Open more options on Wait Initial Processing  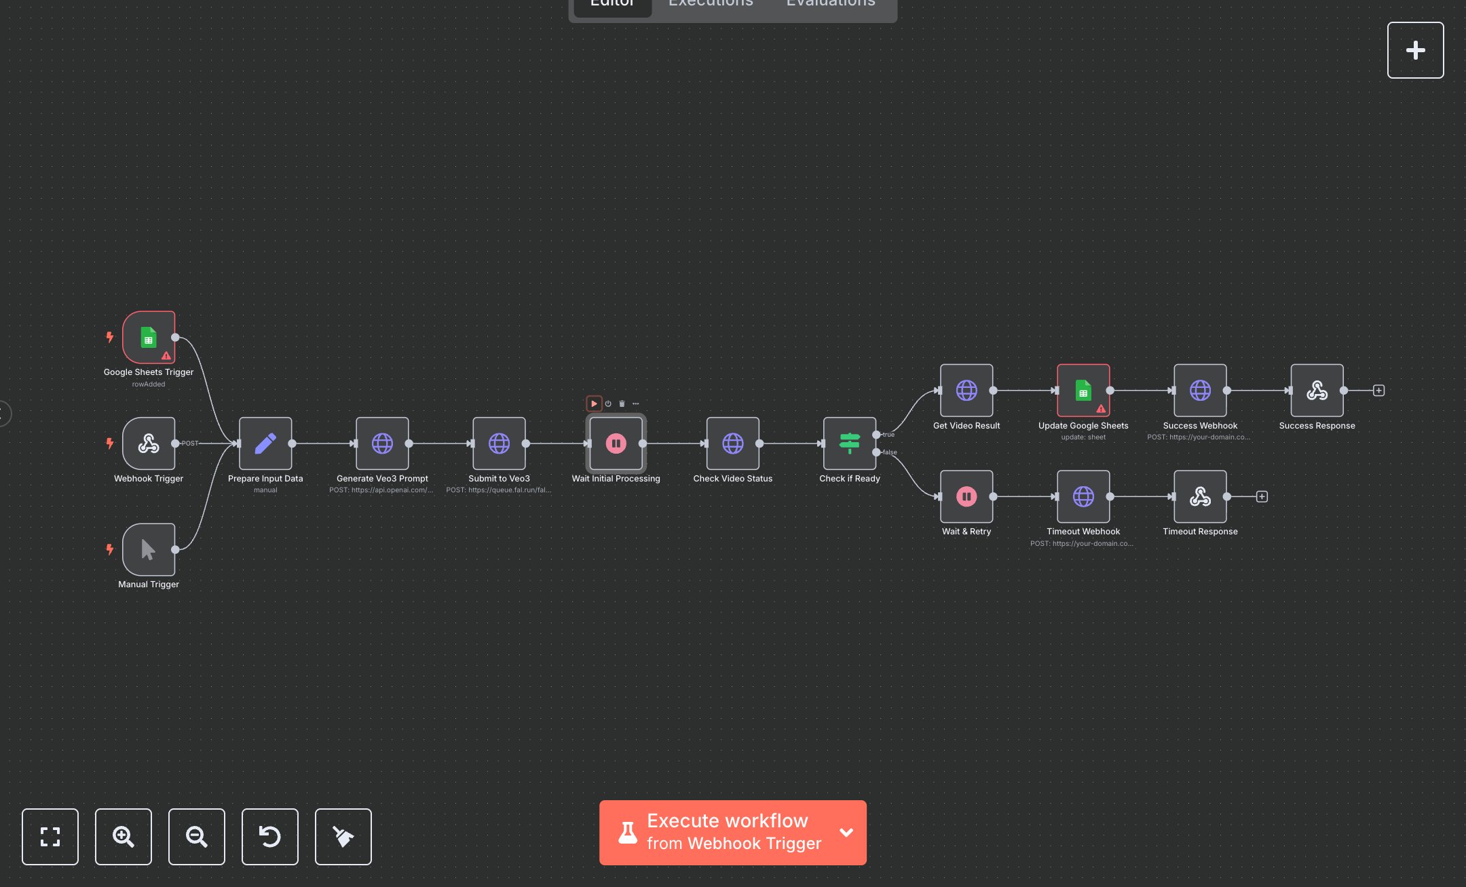pyautogui.click(x=636, y=403)
